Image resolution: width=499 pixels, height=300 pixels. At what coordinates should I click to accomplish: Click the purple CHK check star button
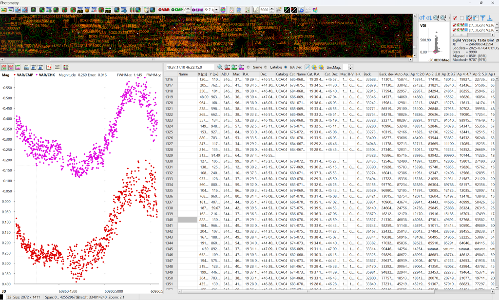coord(198,10)
